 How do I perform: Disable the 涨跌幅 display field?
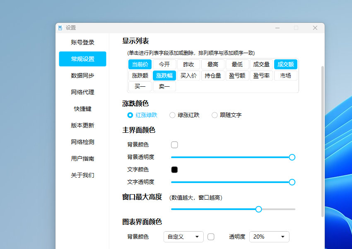point(164,76)
